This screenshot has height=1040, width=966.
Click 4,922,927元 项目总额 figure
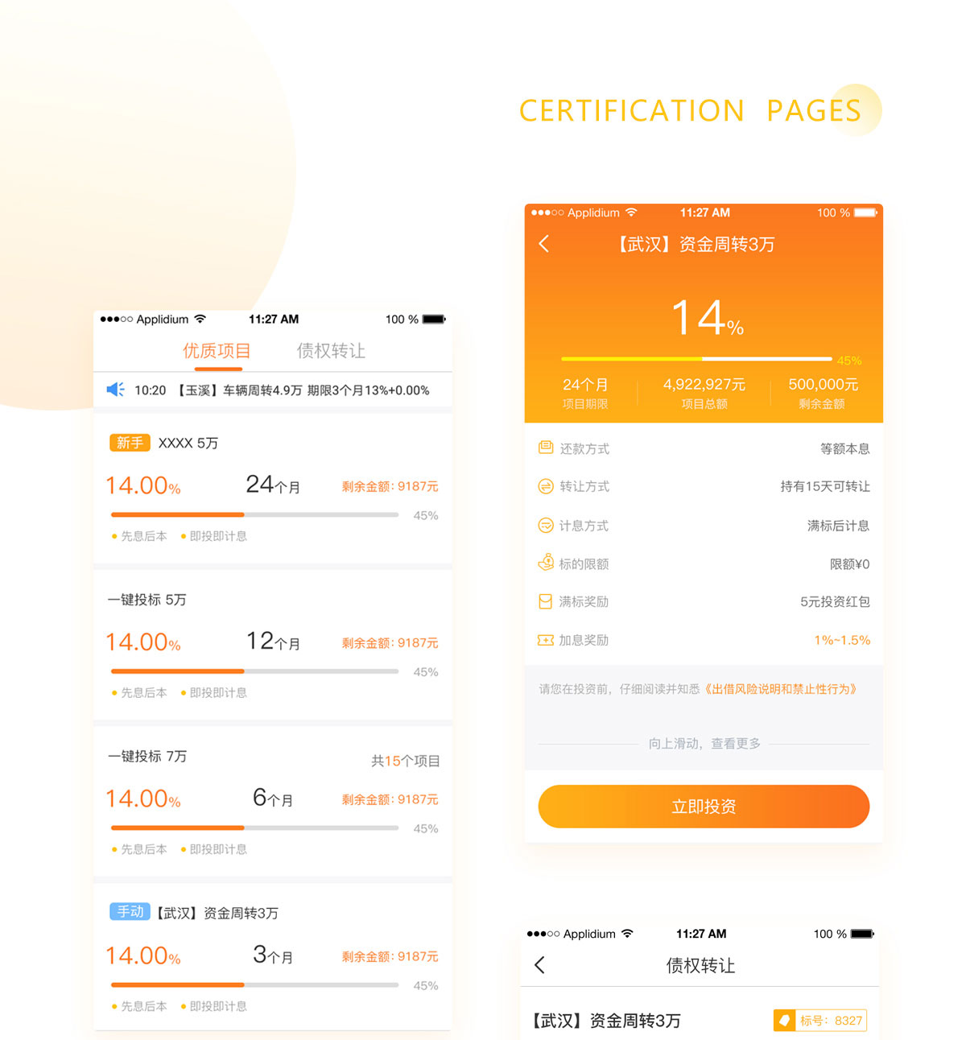704,385
